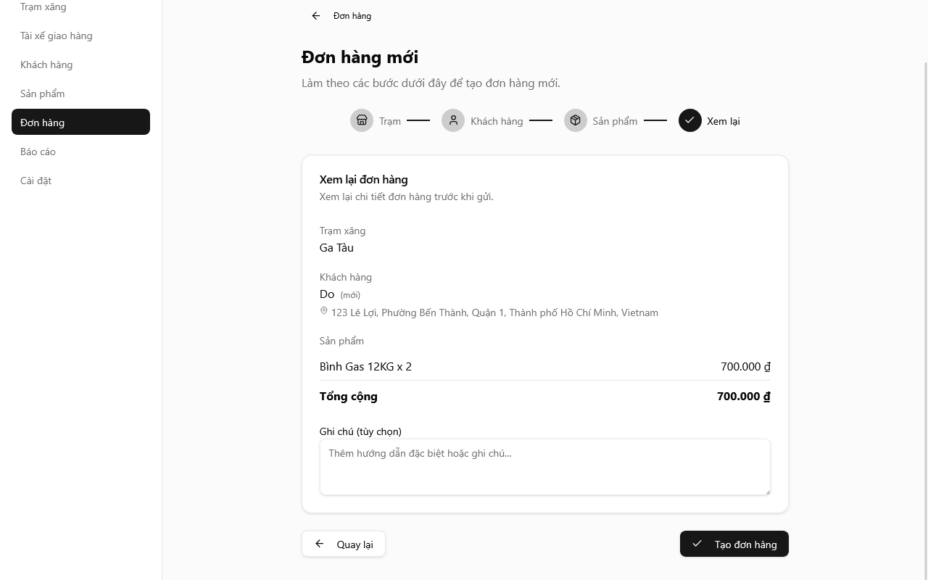This screenshot has height=580, width=928.
Task: Click the Khách hàng person step icon
Action: [453, 120]
